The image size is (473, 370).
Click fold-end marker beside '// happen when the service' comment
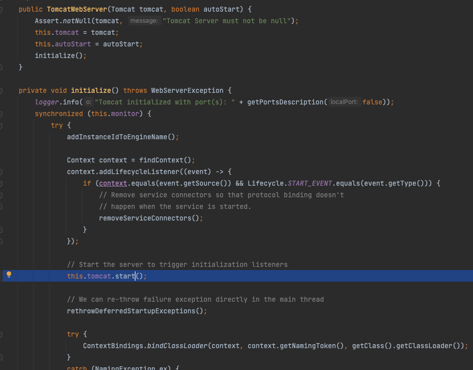[1, 207]
